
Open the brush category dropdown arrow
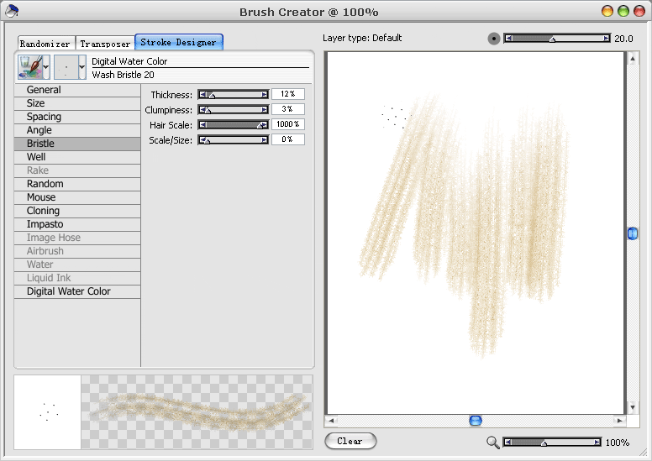(46, 67)
